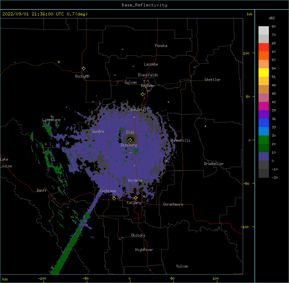Click the white asterisk marker east of Innisfail

(168, 102)
